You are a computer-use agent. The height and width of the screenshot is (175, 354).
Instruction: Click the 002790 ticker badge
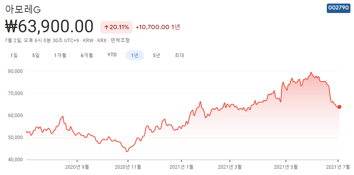click(339, 8)
